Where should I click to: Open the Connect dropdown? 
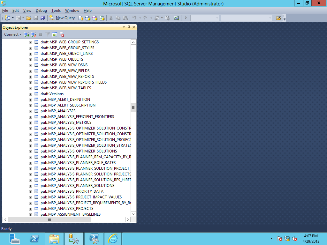[x=13, y=34]
